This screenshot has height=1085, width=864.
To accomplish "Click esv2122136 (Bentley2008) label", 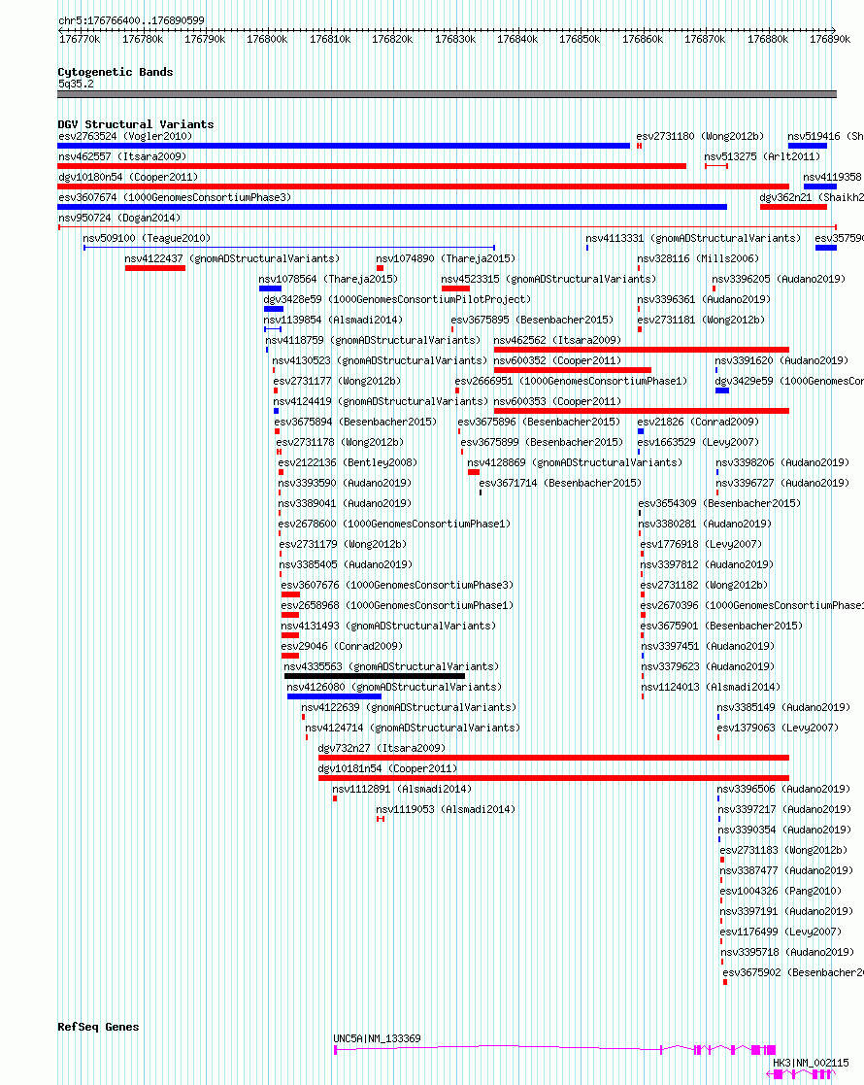I will pyautogui.click(x=348, y=463).
